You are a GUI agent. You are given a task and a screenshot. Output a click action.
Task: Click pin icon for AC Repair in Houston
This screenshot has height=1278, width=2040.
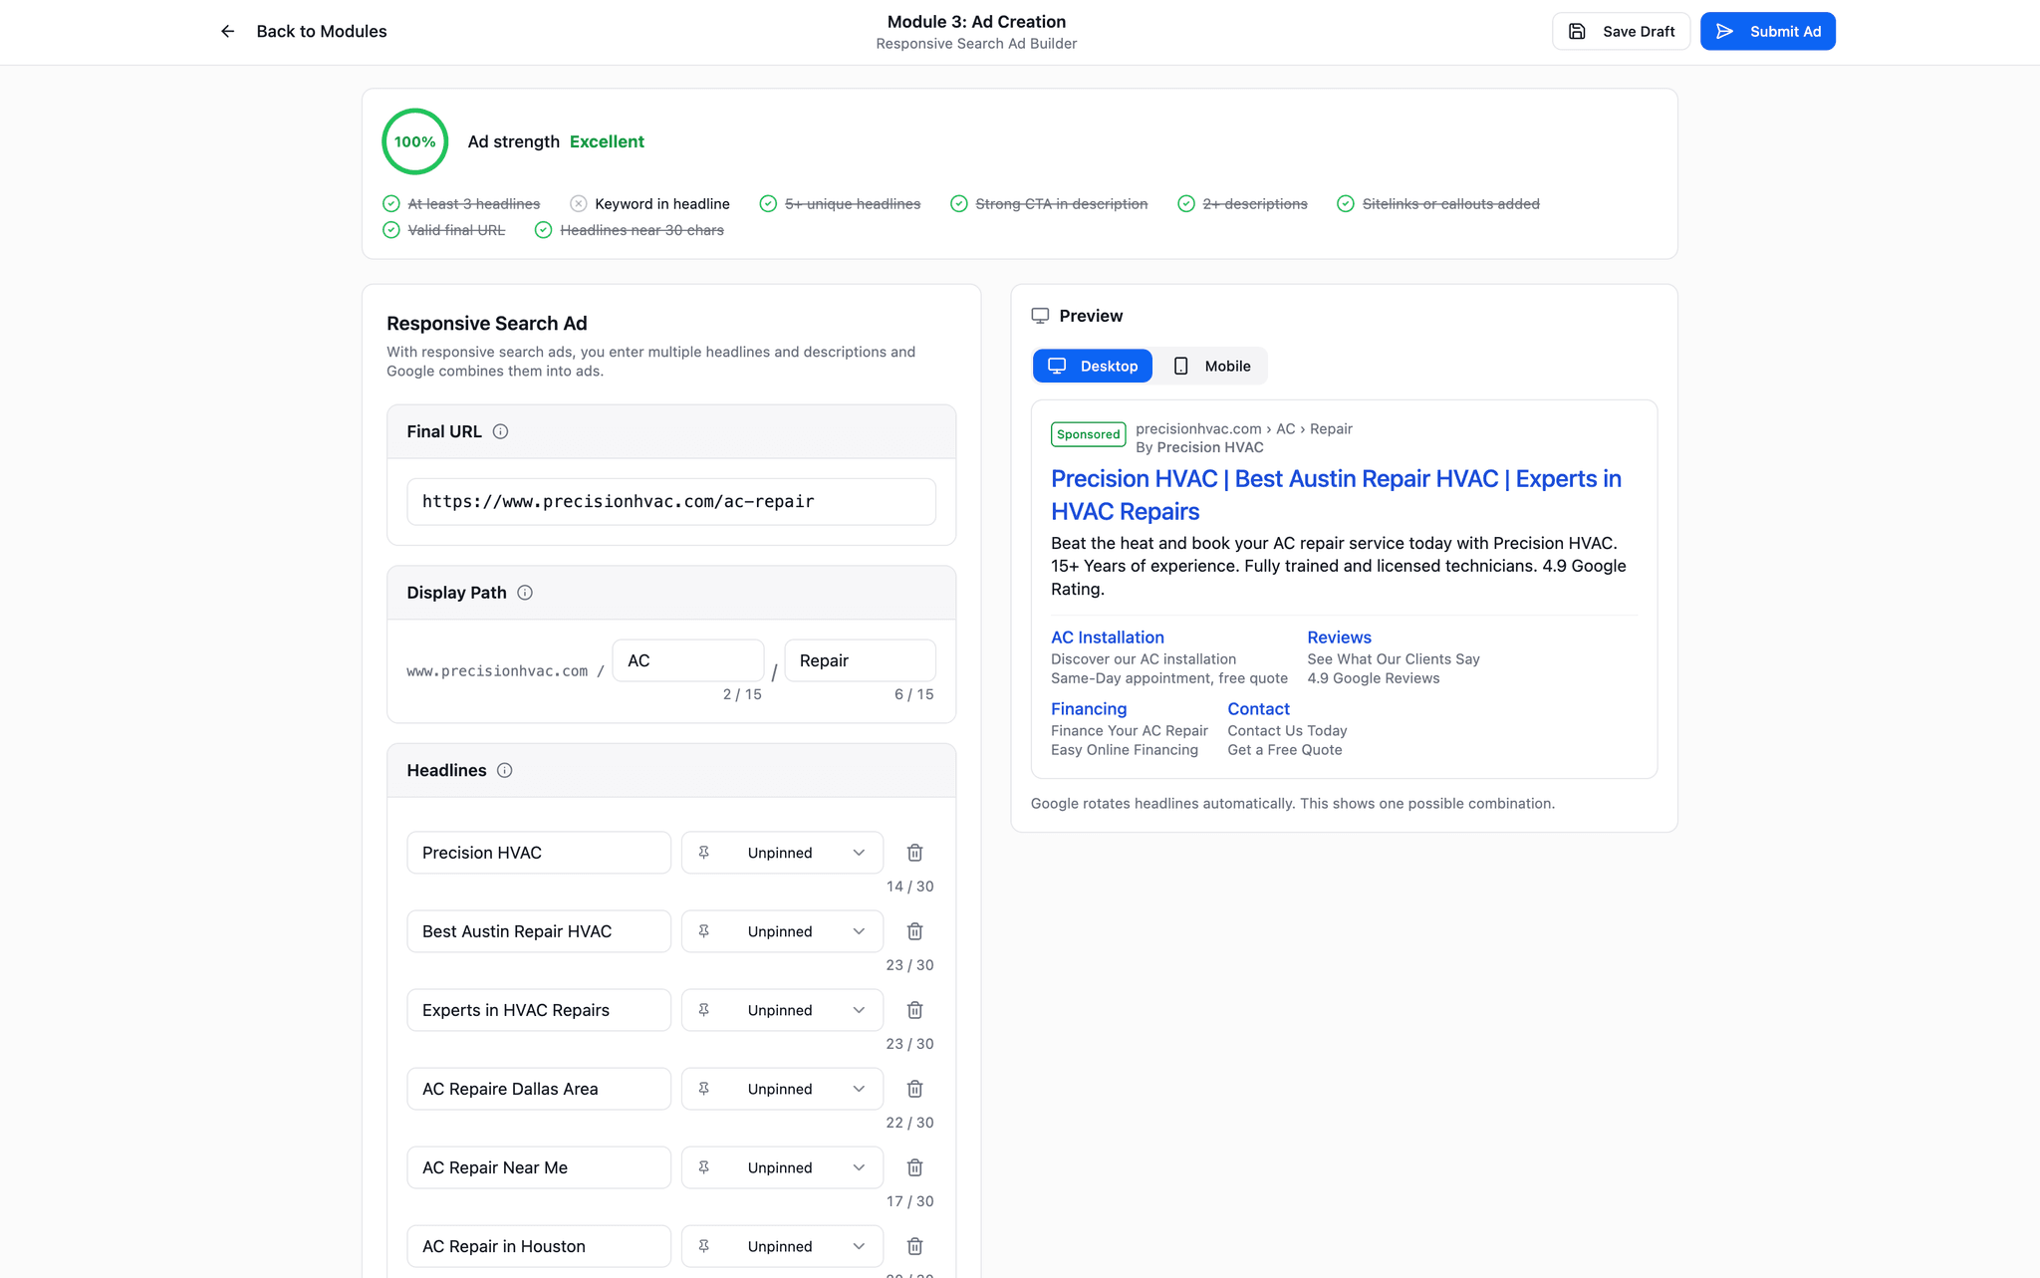coord(704,1246)
